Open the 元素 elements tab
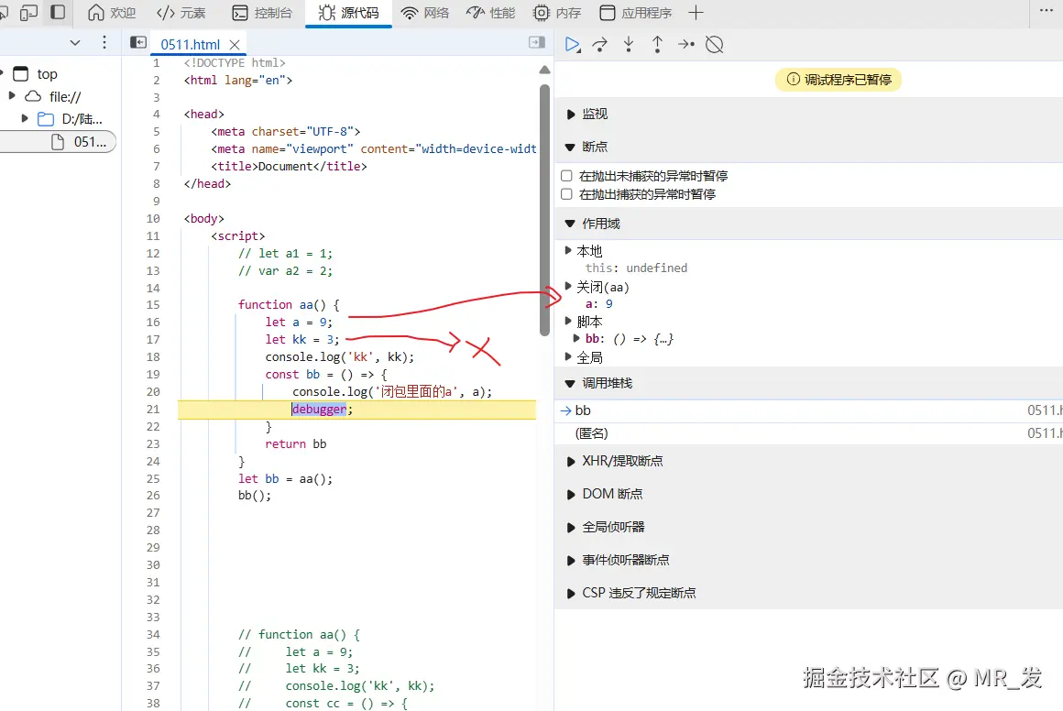Image resolution: width=1063 pixels, height=711 pixels. tap(181, 13)
